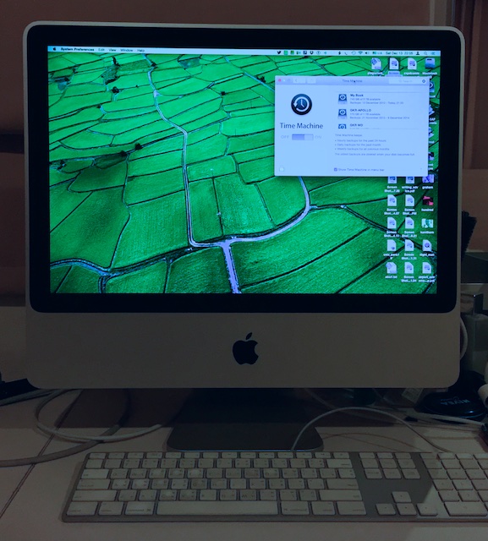
Task: Select the first file in the top desktop row, left of the selected Screen file
Action: pos(376,66)
